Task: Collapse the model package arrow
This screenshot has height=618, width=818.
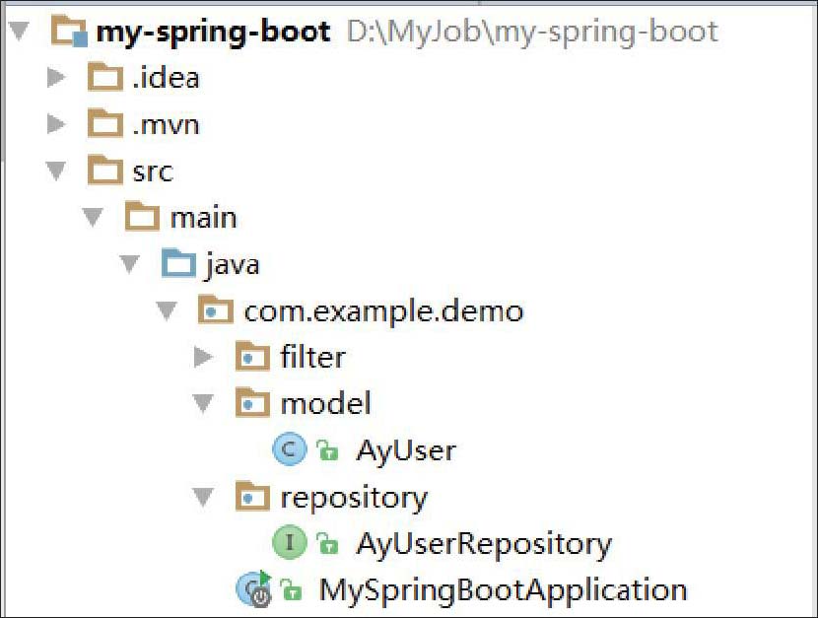Action: (203, 404)
